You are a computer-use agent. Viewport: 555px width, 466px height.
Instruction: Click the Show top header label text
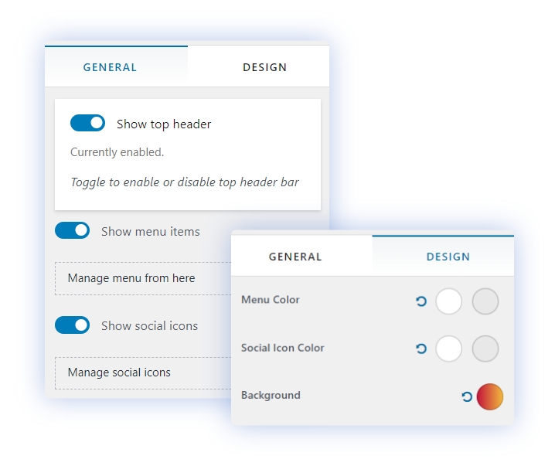click(x=164, y=124)
